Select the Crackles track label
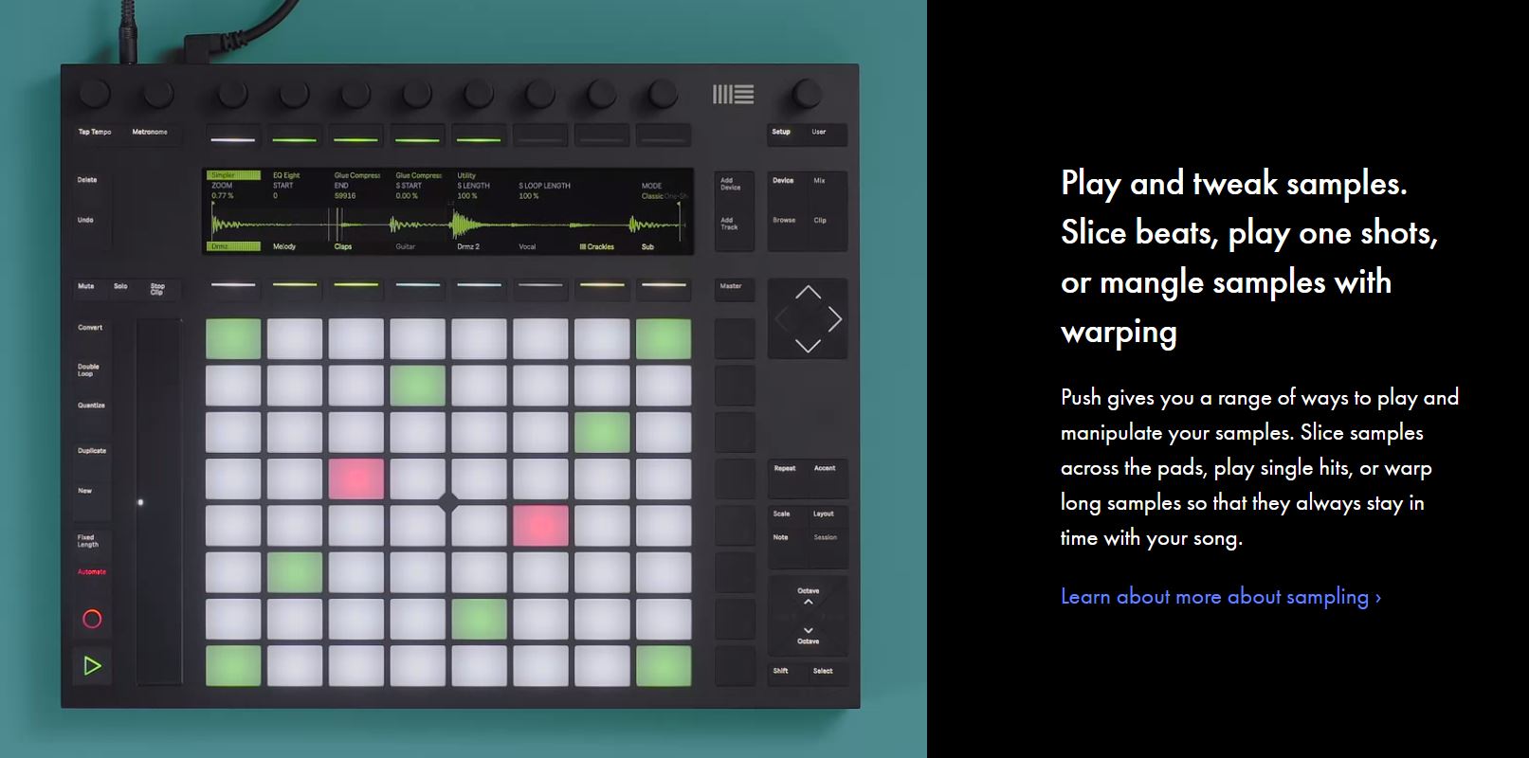Image resolution: width=1529 pixels, height=758 pixels. point(597,246)
